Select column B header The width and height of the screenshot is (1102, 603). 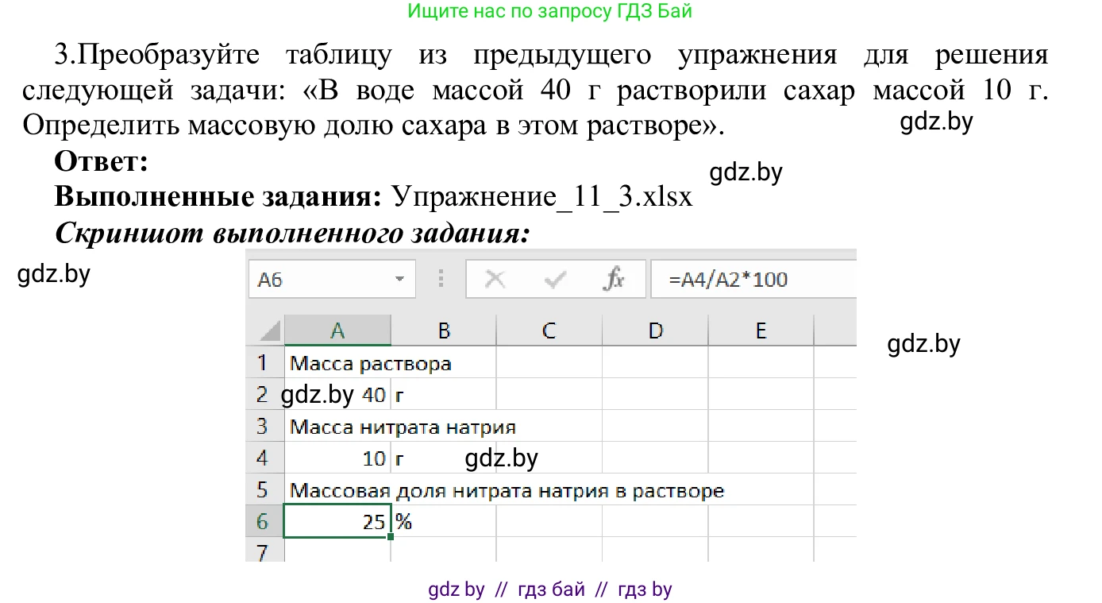click(x=444, y=330)
